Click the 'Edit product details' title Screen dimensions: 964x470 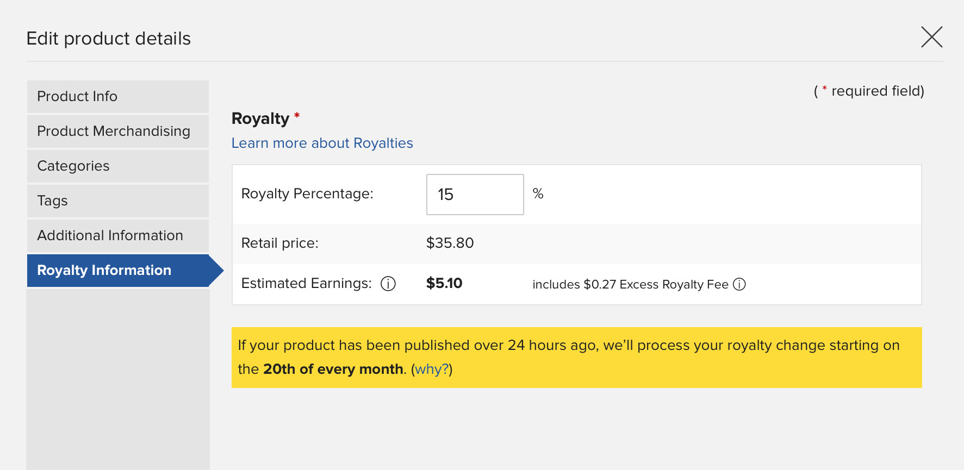[x=109, y=39]
